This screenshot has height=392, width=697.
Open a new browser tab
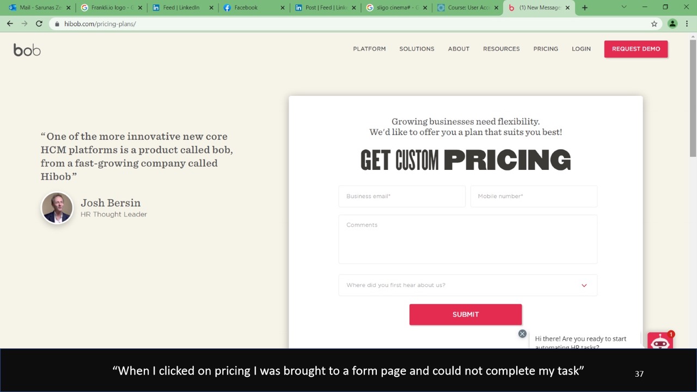(584, 8)
